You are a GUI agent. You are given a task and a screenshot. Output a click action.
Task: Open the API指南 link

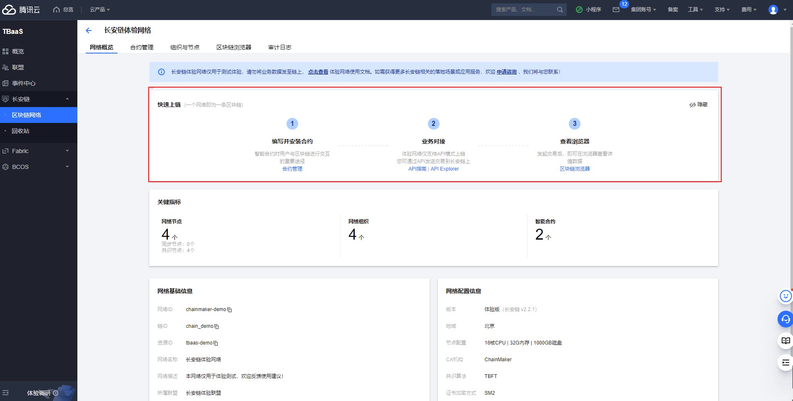417,169
